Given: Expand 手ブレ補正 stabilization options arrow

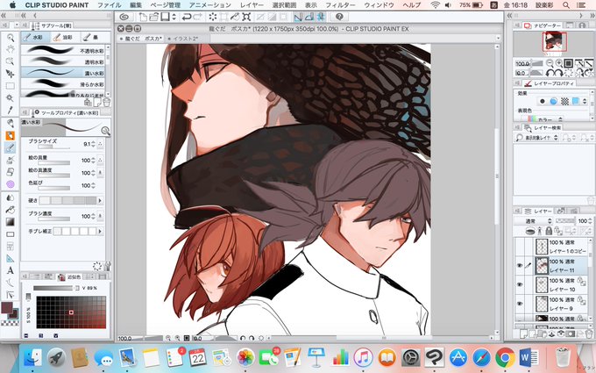Looking at the screenshot, I should click(100, 231).
